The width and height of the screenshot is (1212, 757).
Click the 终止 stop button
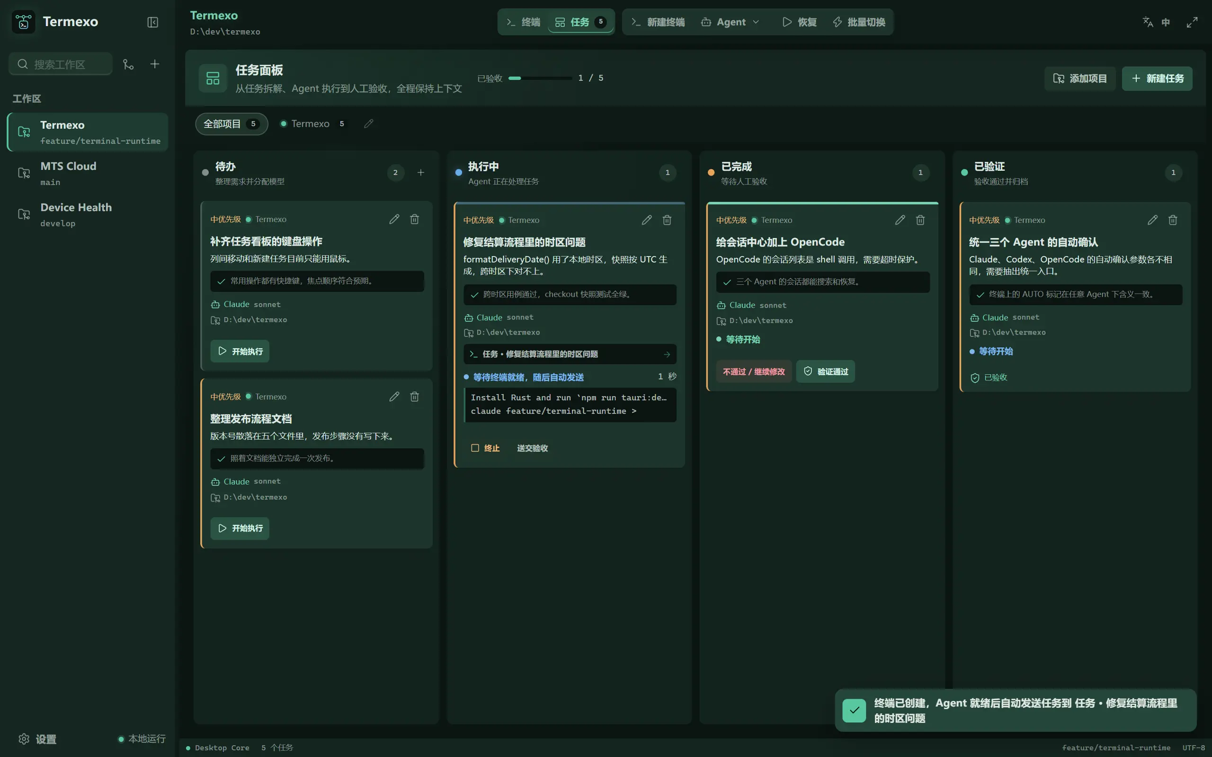click(x=485, y=448)
